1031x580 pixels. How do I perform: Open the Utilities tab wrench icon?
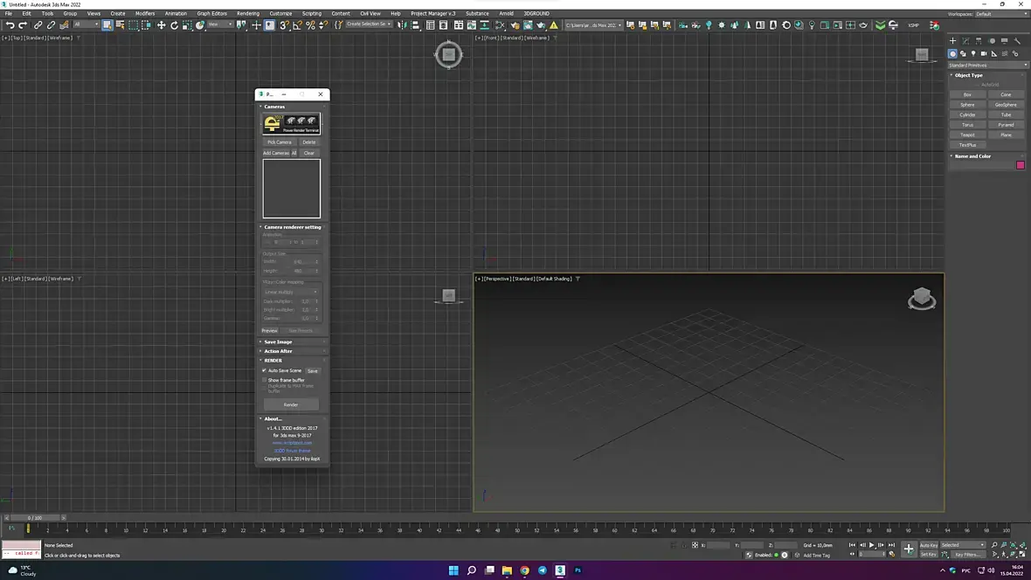(1017, 40)
